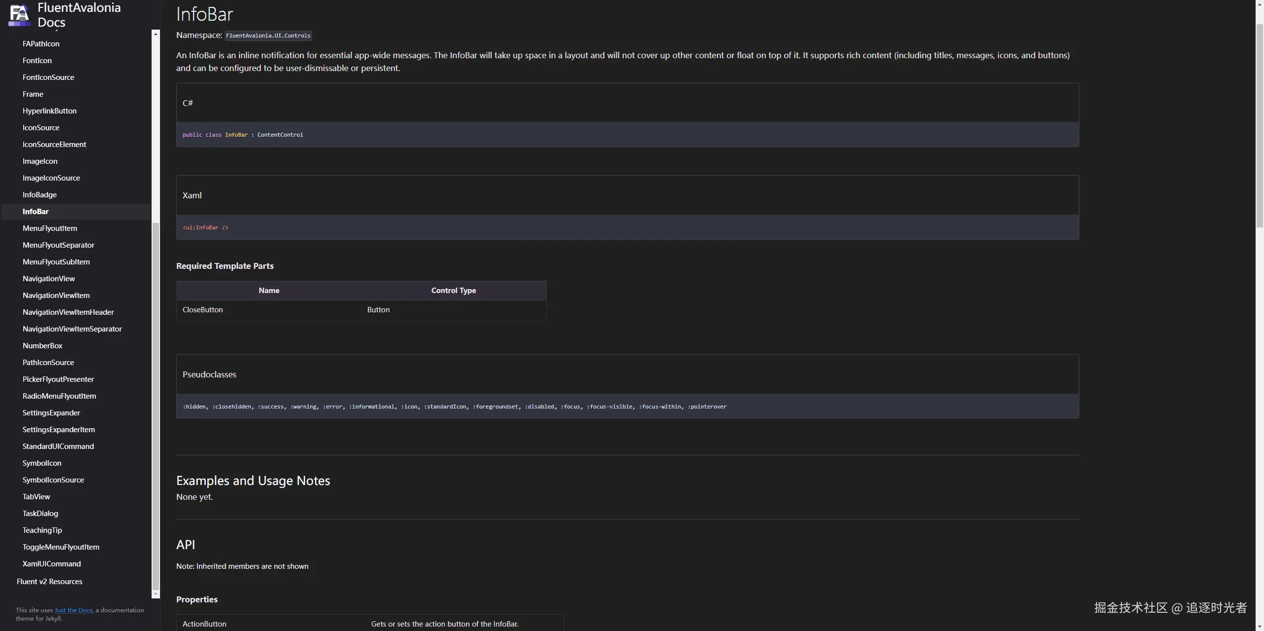Open the SymbolIcon sidebar page
This screenshot has height=631, width=1264.
click(41, 463)
